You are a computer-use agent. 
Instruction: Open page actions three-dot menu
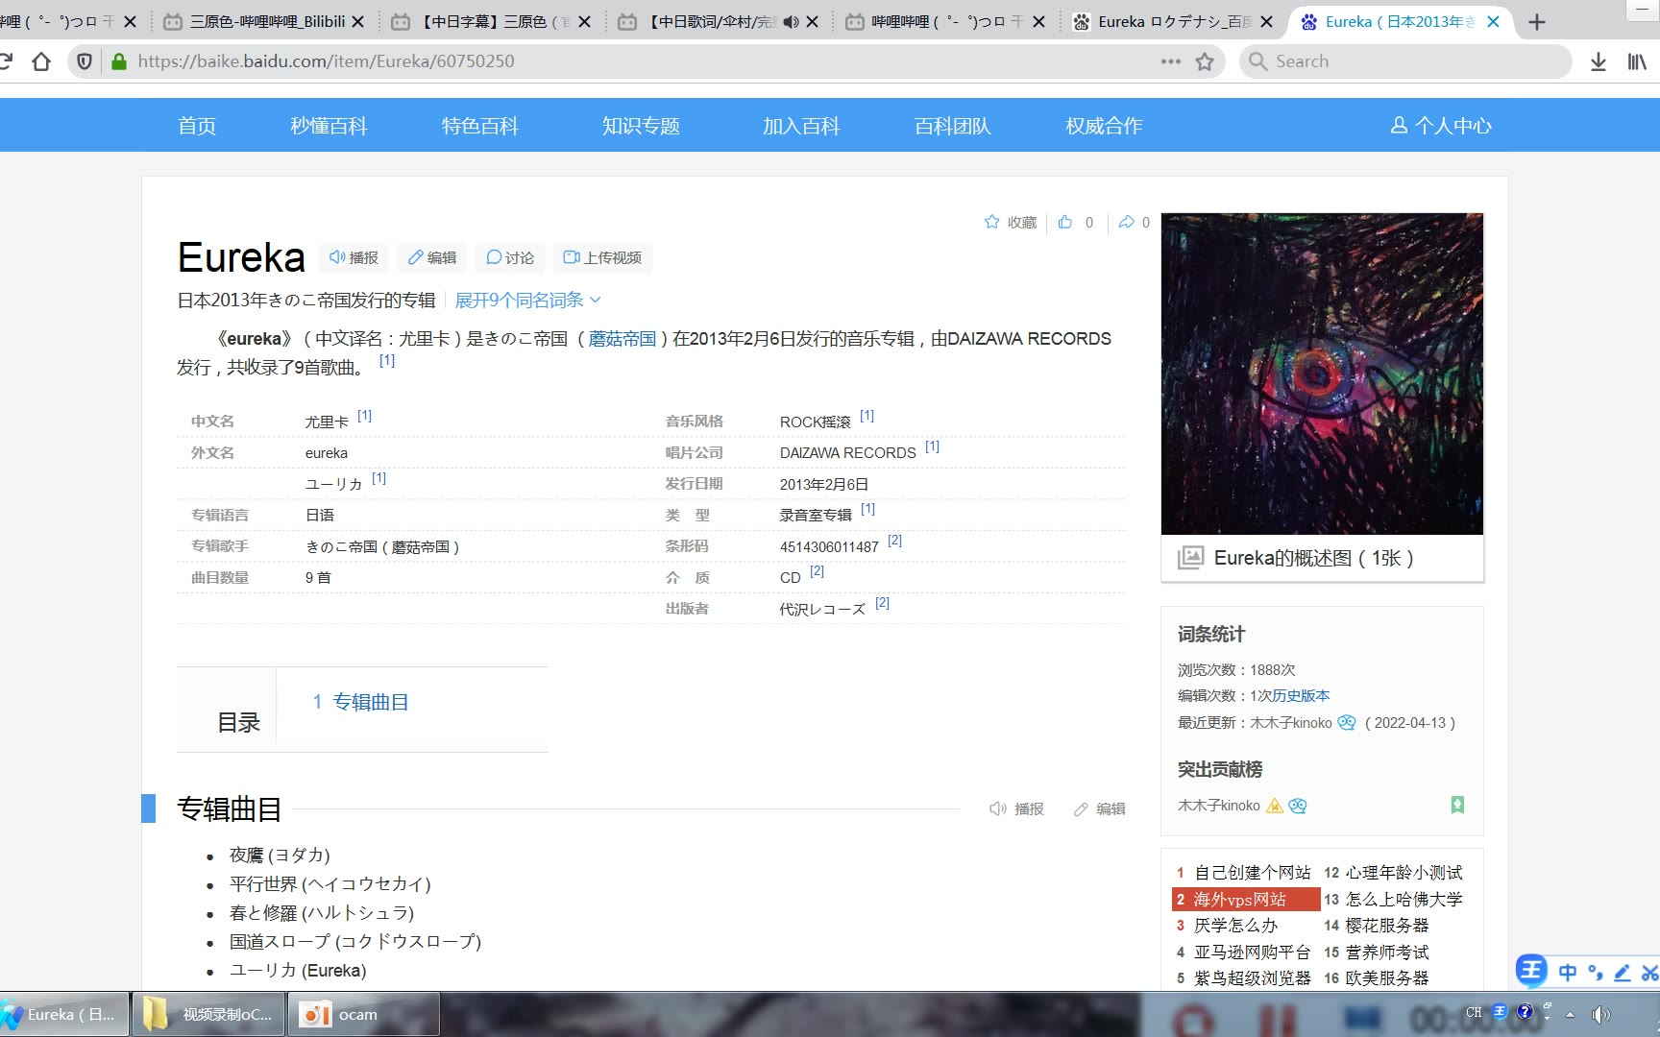click(x=1170, y=61)
